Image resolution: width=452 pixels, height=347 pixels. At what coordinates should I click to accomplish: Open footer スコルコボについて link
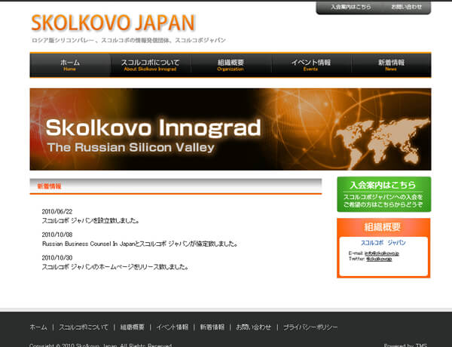click(x=84, y=327)
